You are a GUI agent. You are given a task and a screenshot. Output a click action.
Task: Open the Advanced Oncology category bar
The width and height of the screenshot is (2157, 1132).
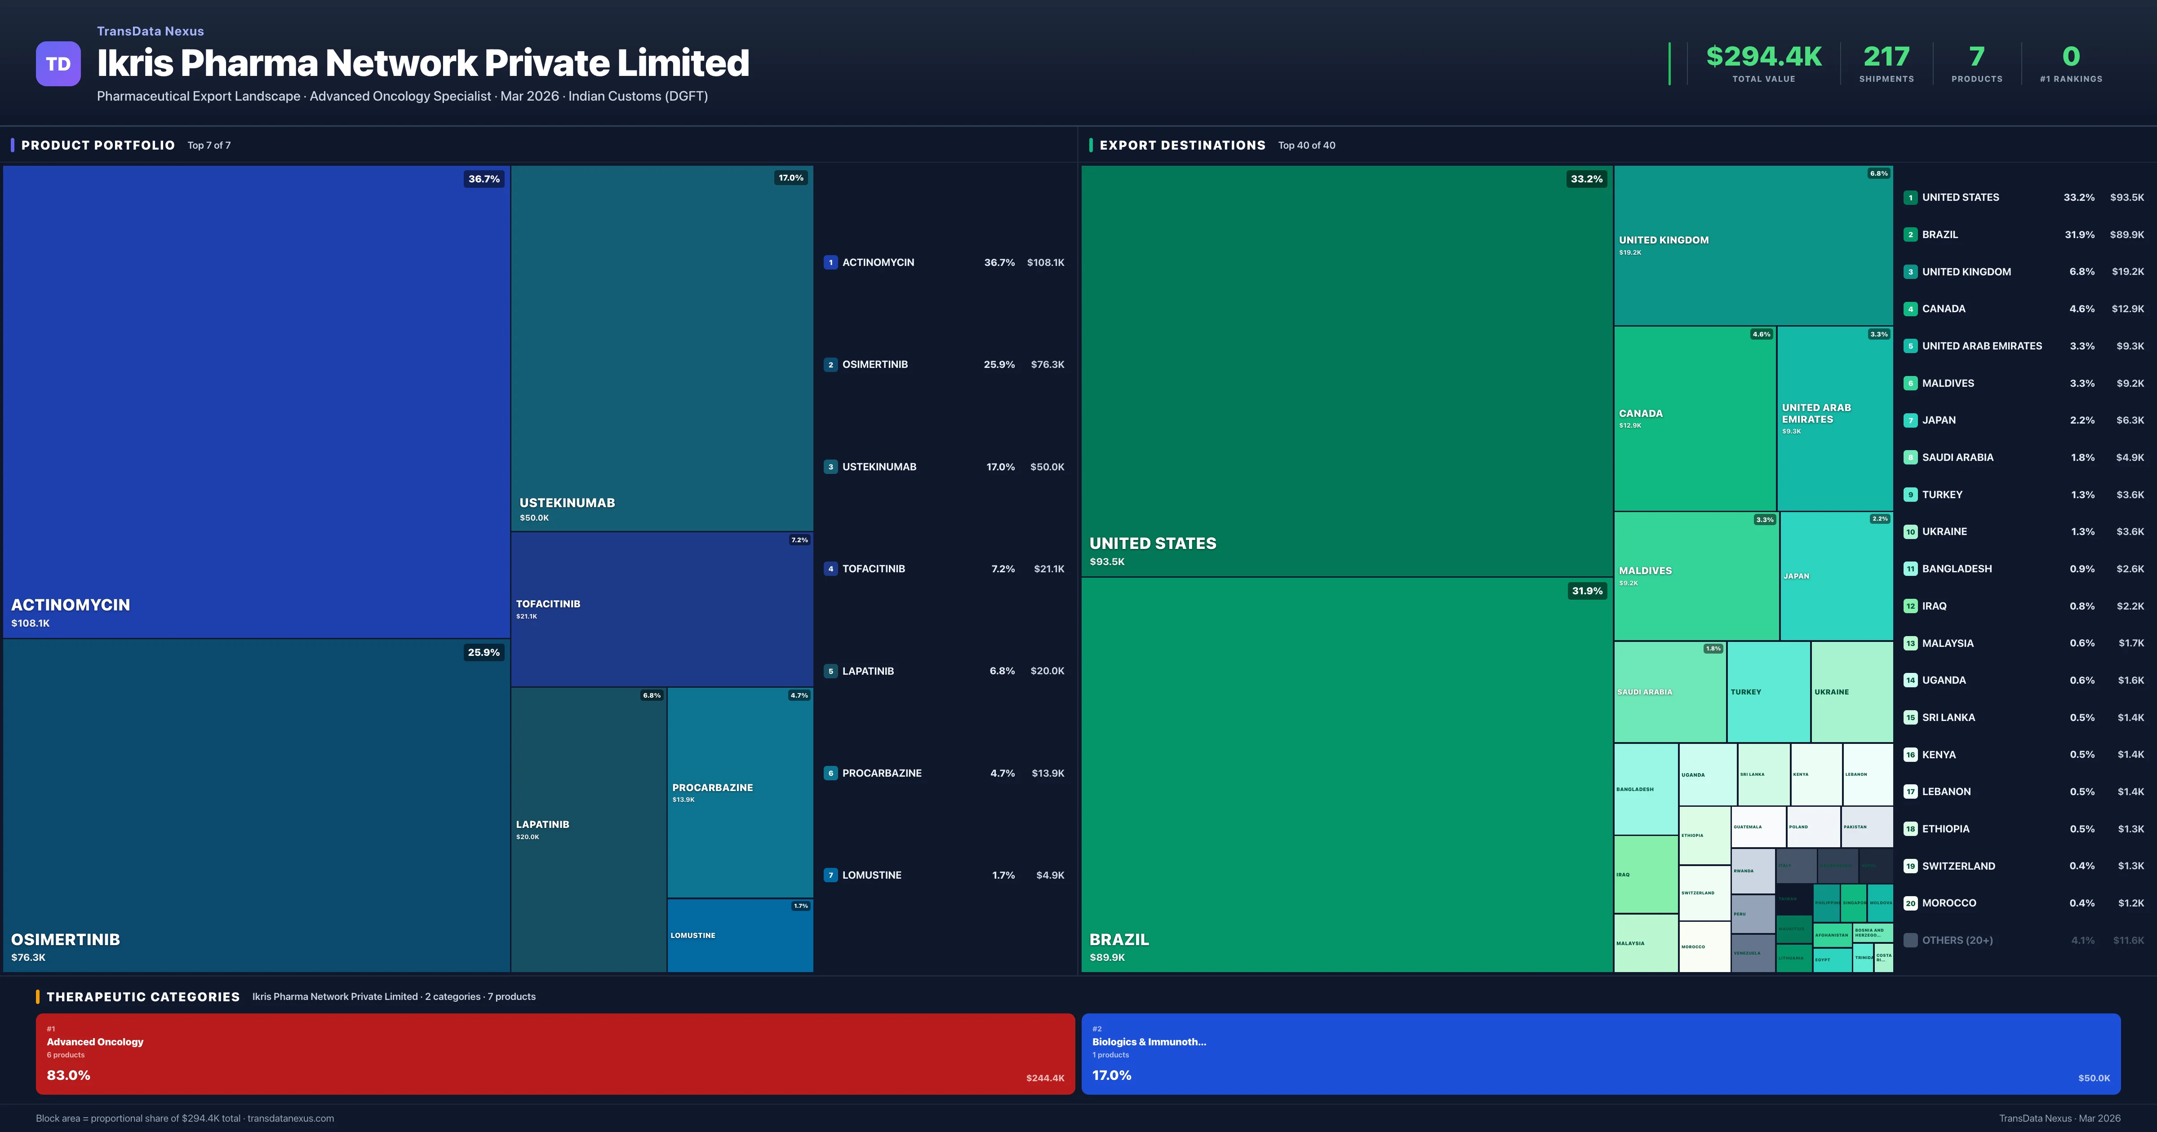pyautogui.click(x=555, y=1053)
